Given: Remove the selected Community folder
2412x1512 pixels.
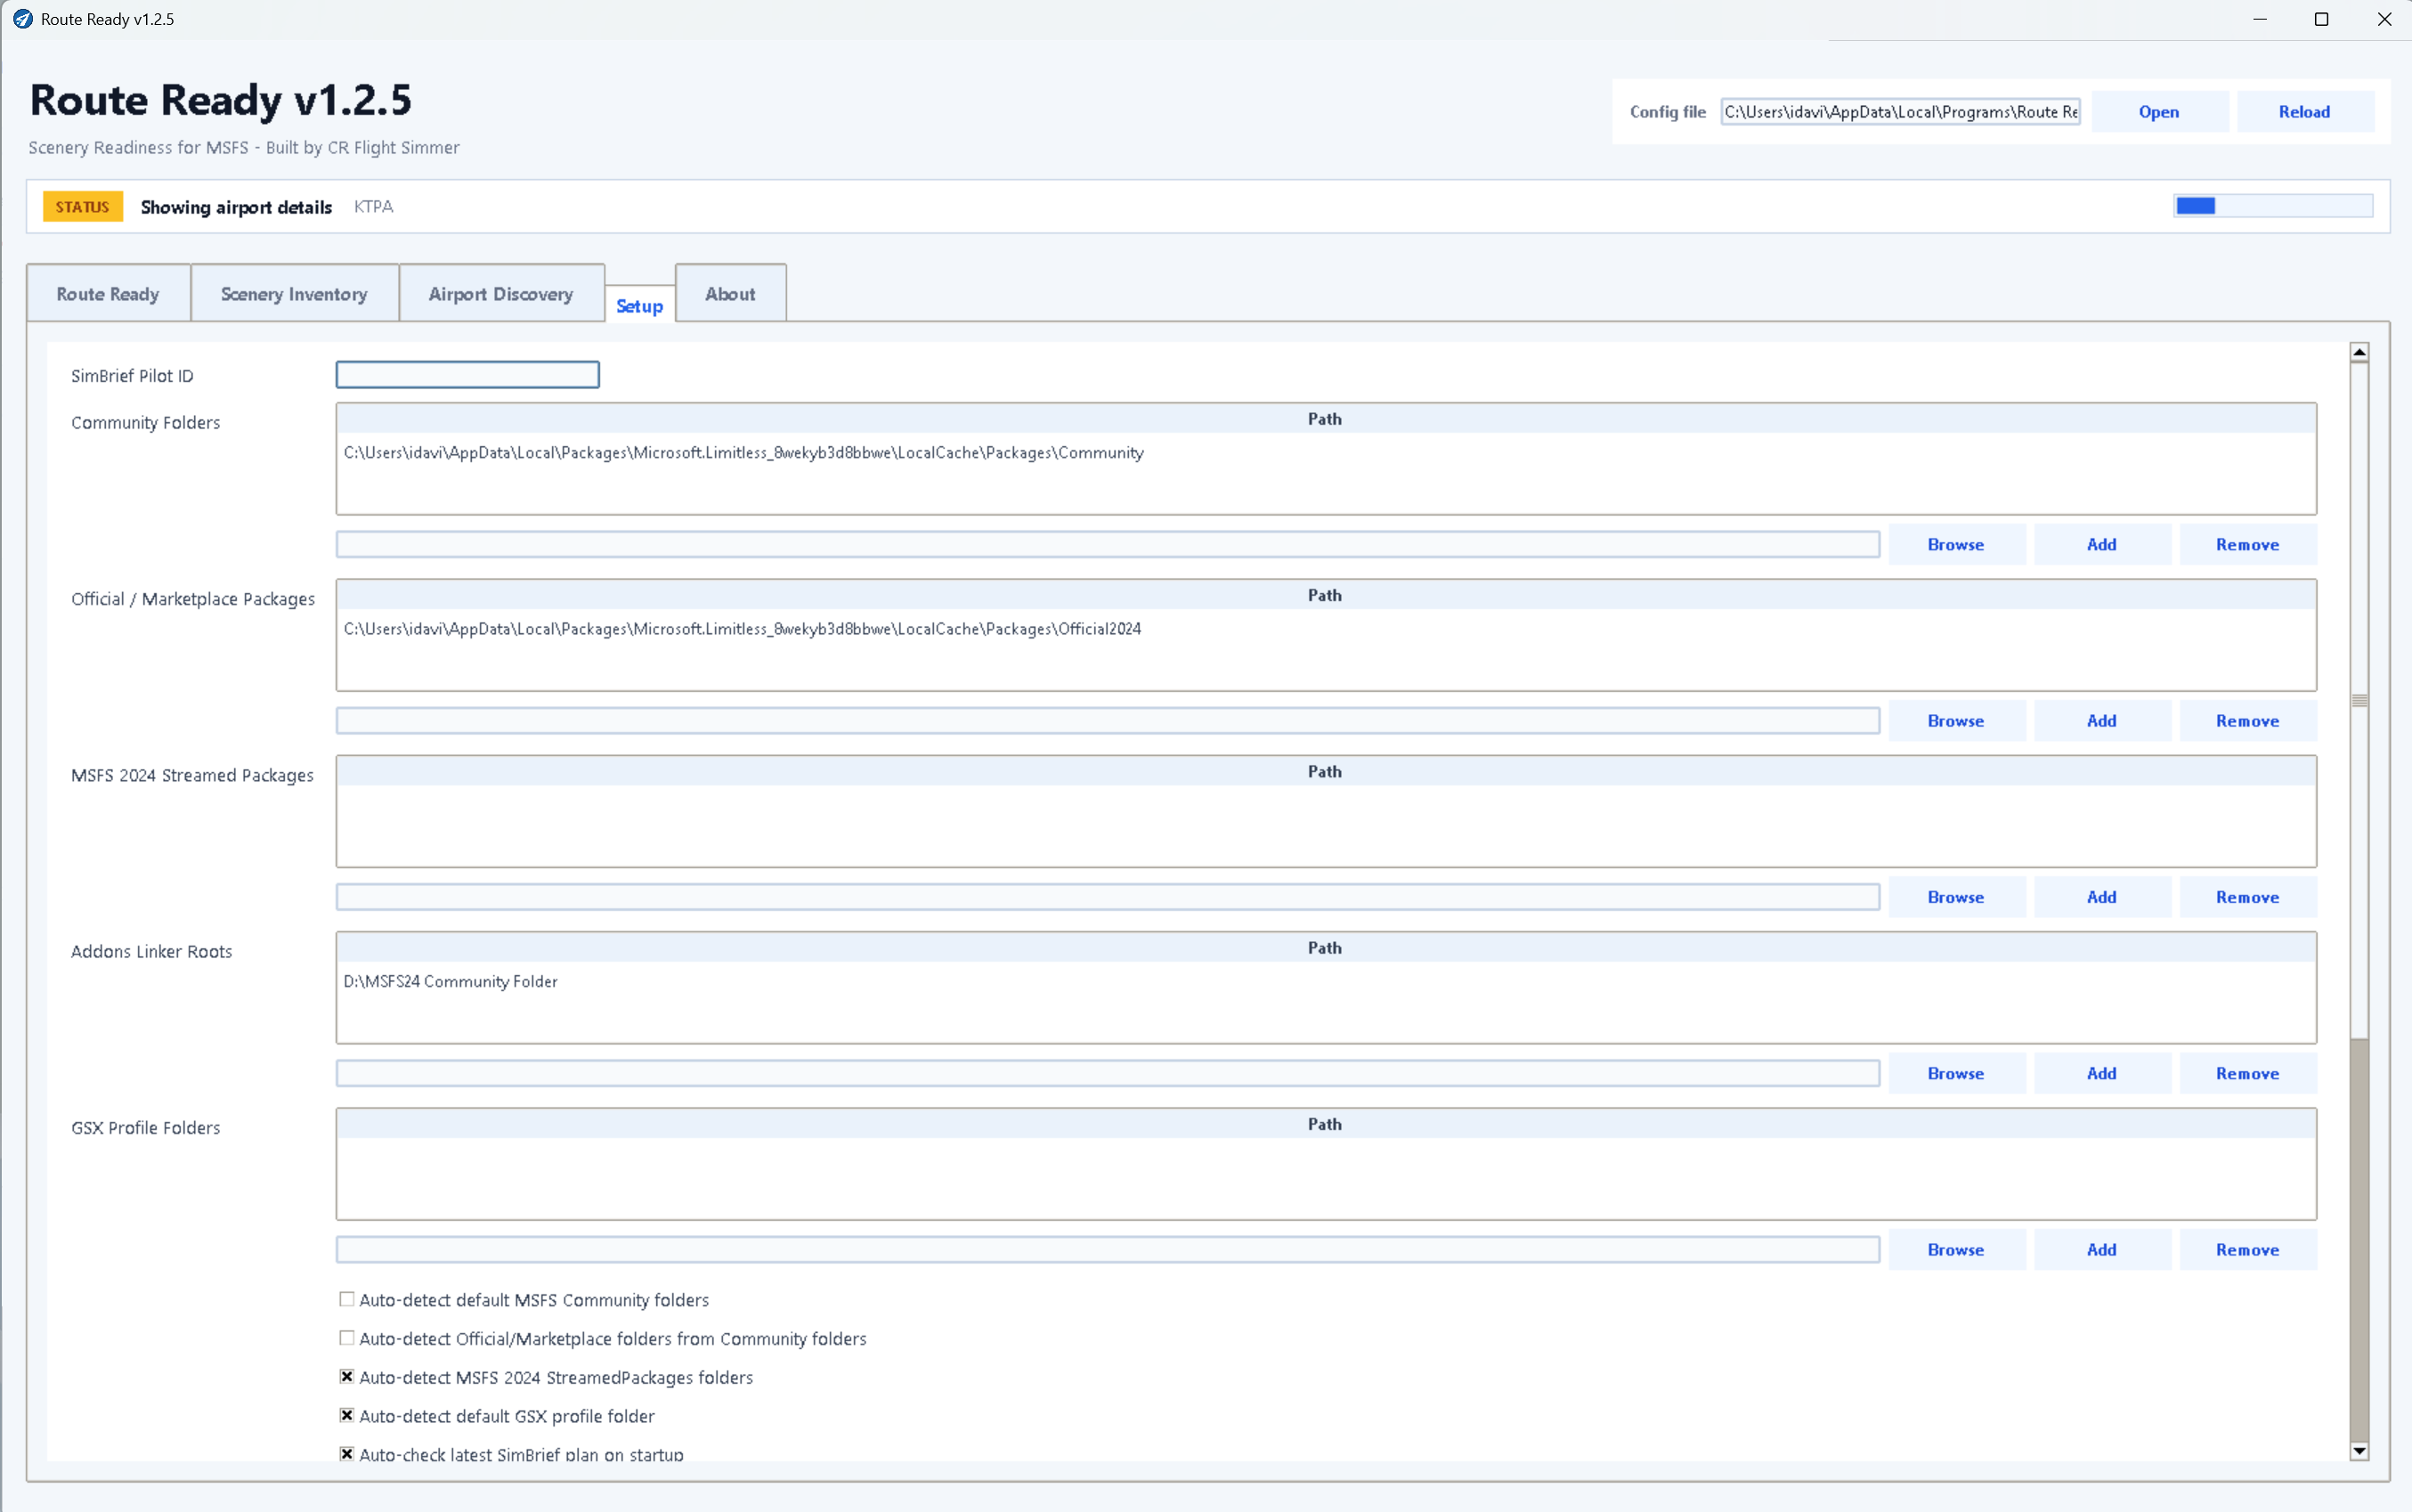Looking at the screenshot, I should (2247, 545).
